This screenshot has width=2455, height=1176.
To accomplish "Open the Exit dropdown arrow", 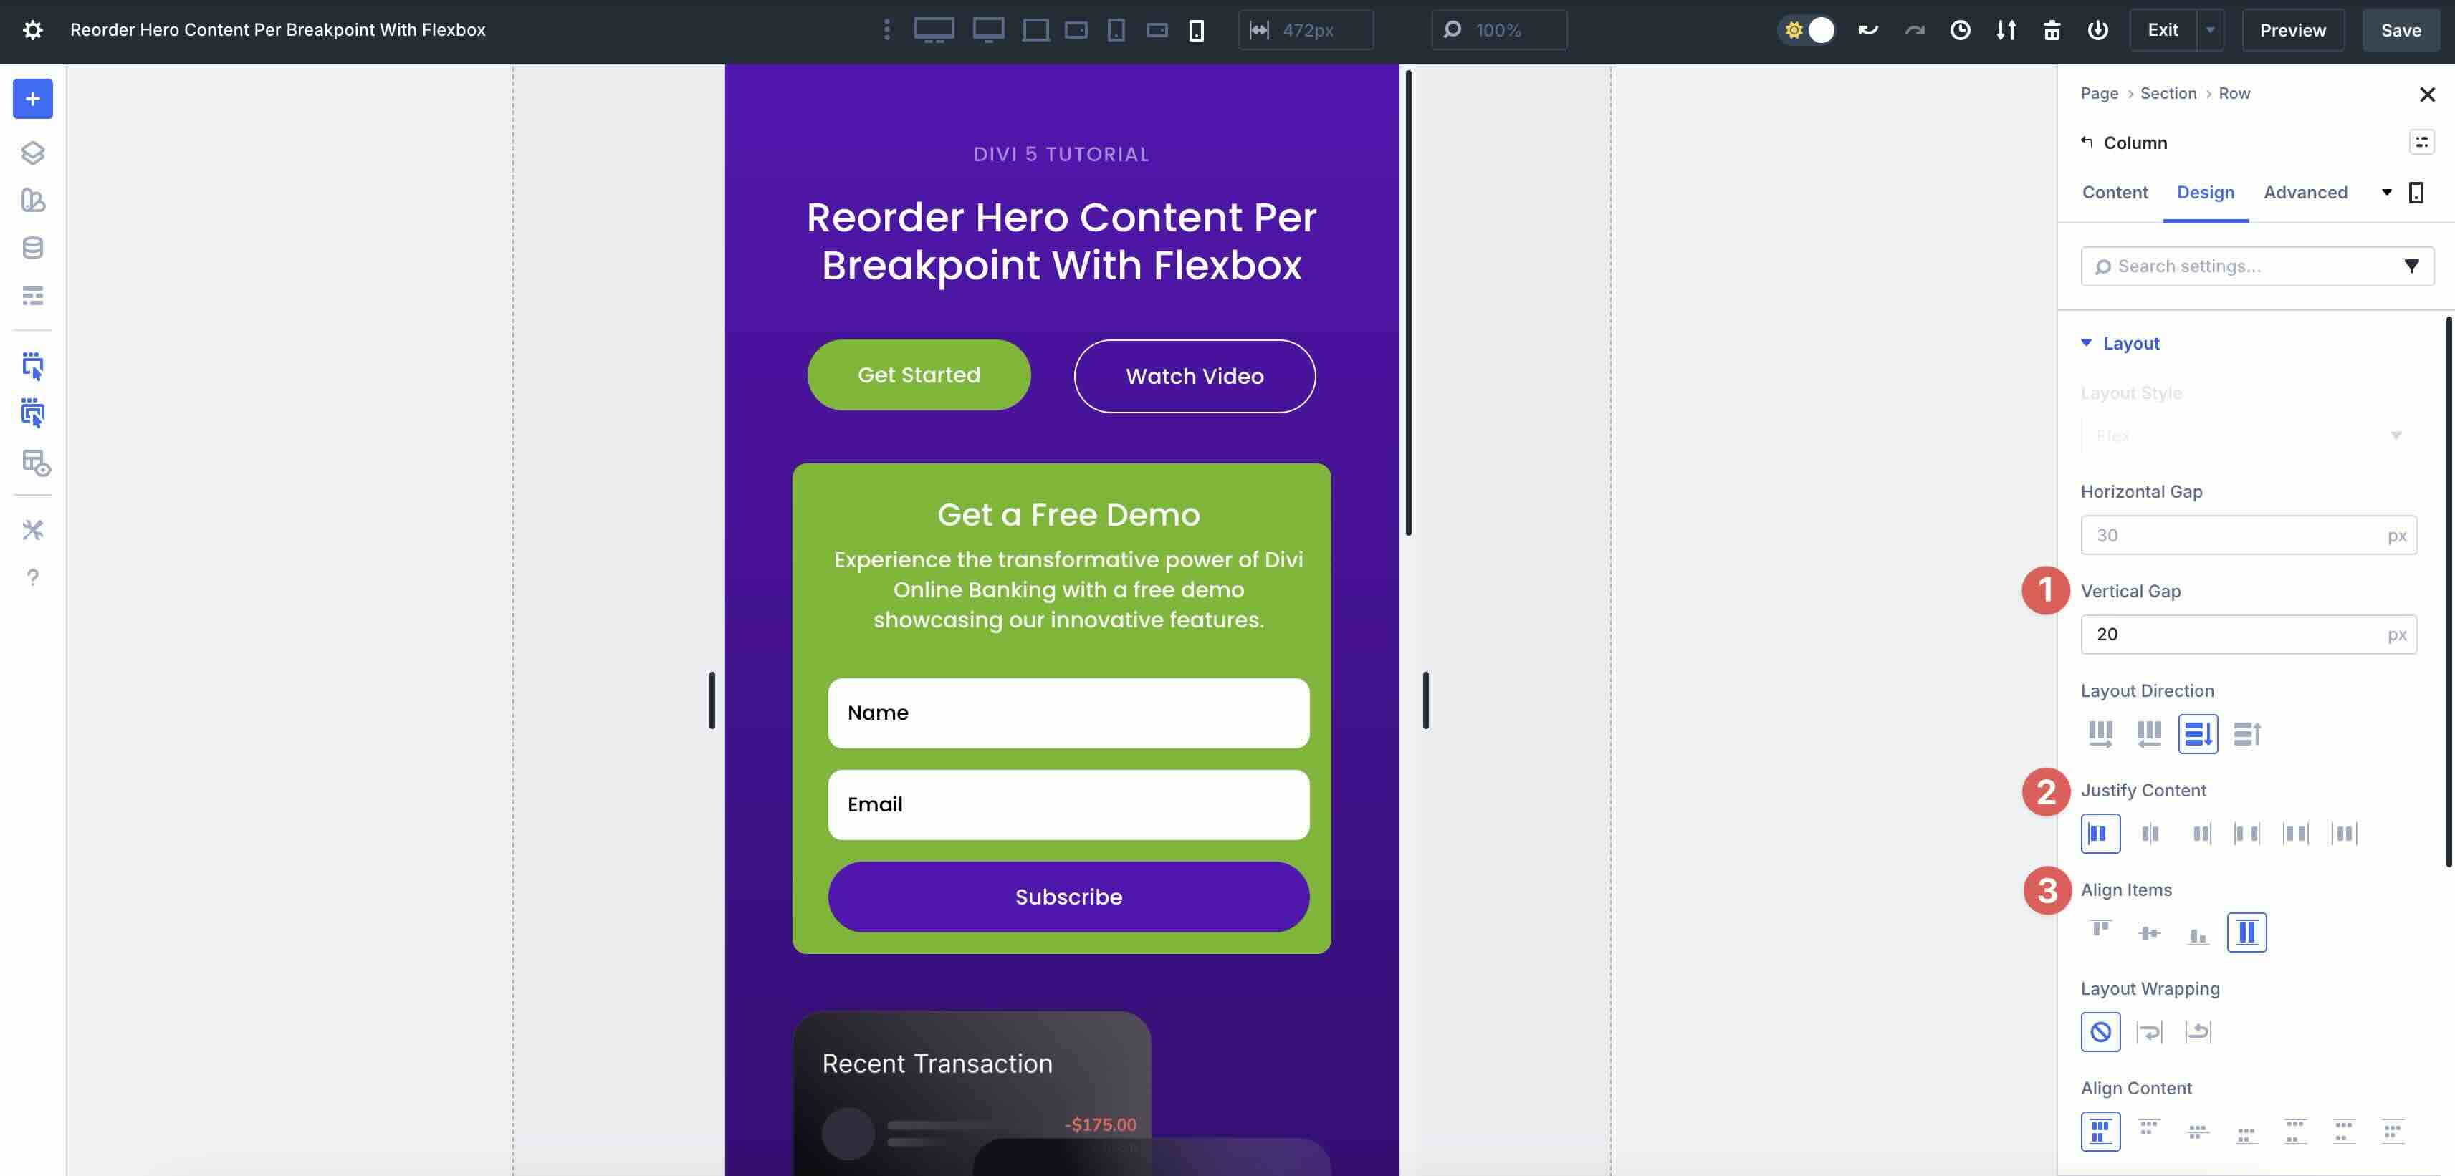I will tap(2210, 29).
